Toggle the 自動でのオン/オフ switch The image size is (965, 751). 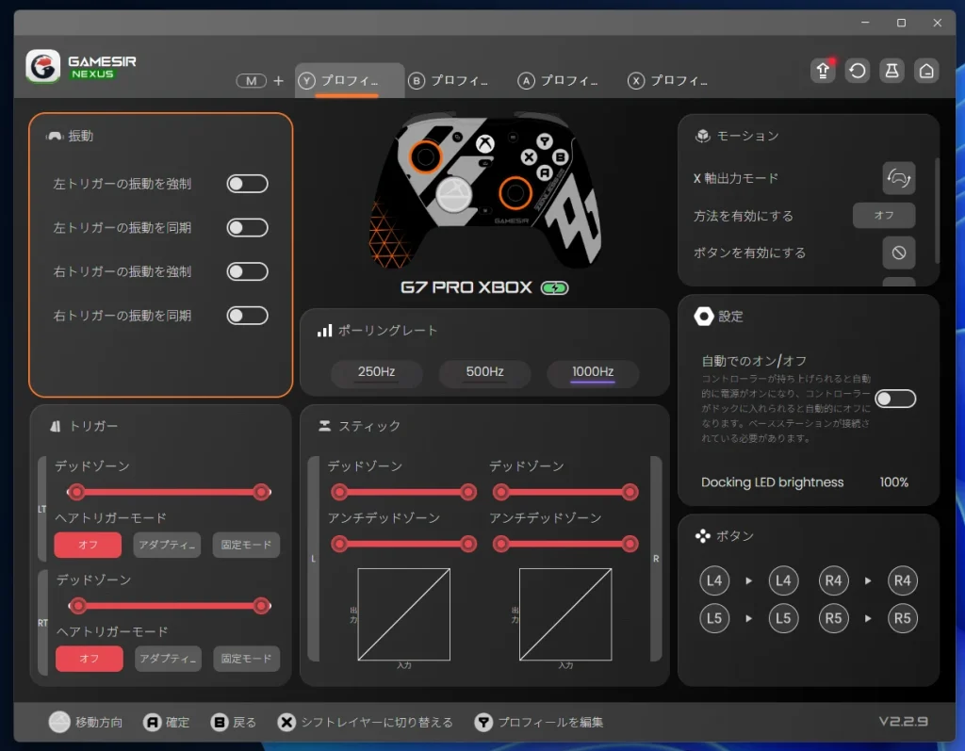pos(895,399)
